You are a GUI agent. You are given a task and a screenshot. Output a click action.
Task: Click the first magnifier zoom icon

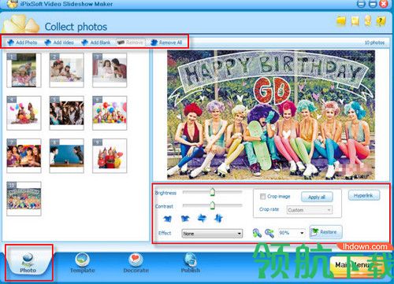[257, 233]
